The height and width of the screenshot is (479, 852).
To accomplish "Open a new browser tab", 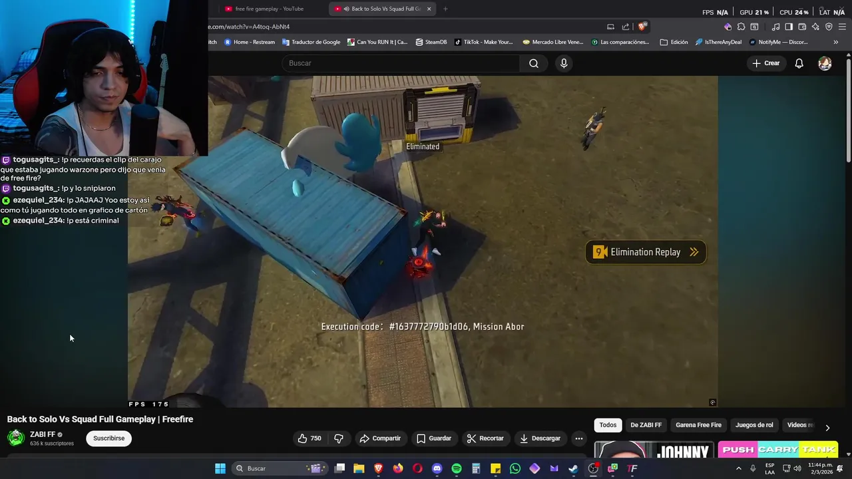I will (x=445, y=9).
